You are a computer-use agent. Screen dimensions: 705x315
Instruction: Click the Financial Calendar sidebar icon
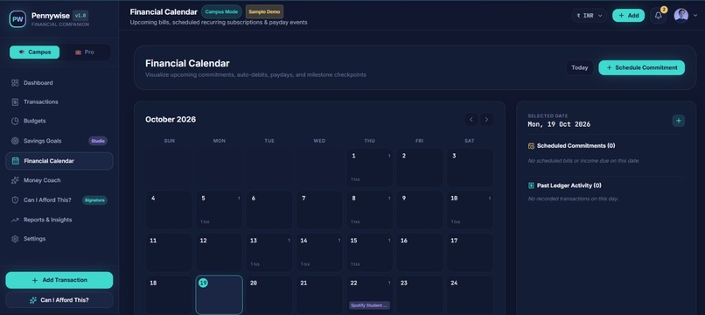coord(15,161)
